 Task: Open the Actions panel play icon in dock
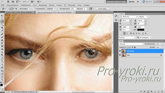pyautogui.click(x=116, y=20)
